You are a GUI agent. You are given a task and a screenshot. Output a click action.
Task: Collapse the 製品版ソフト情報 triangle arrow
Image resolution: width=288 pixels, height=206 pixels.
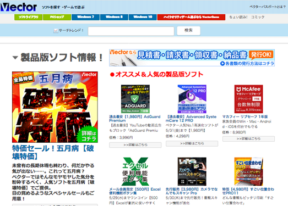pyautogui.click(x=15, y=58)
